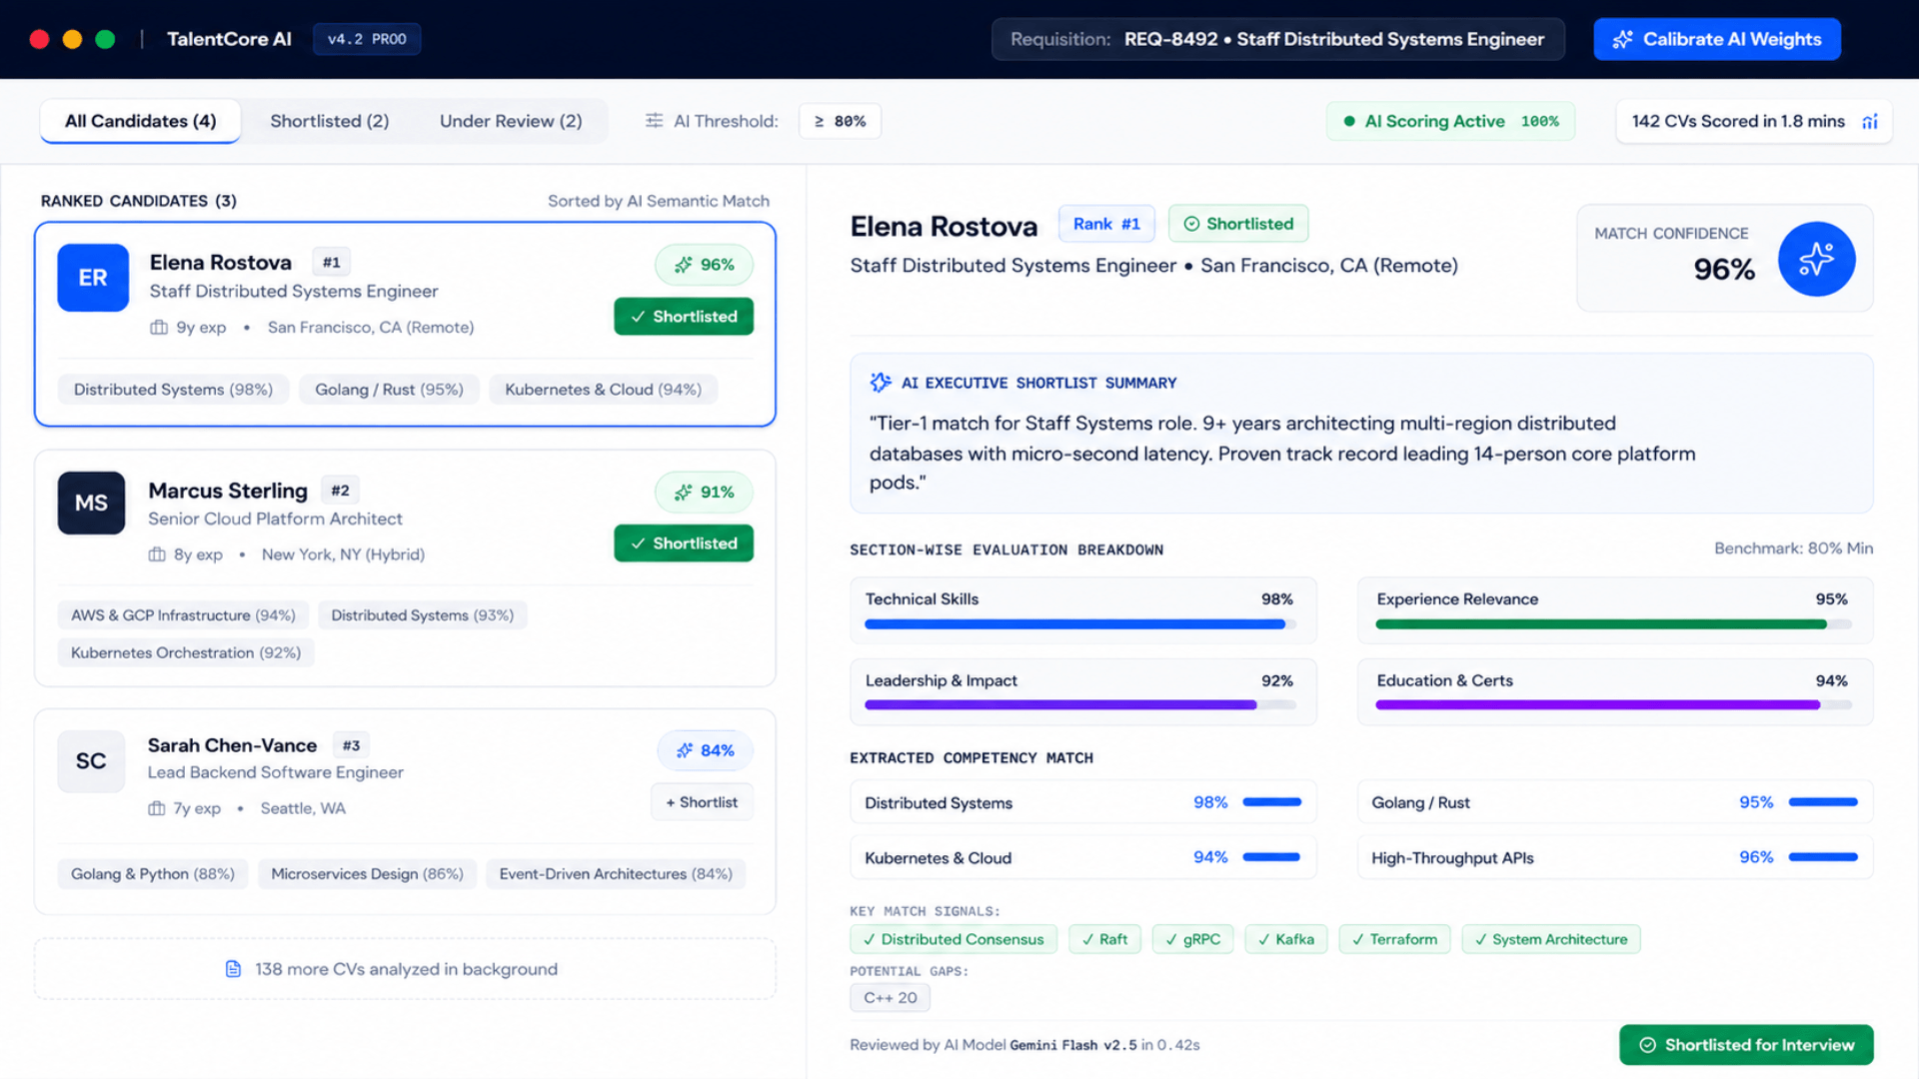The height and width of the screenshot is (1079, 1919).
Task: Toggle the Shortlisted state on Elena Rostova's card
Action: coord(684,316)
